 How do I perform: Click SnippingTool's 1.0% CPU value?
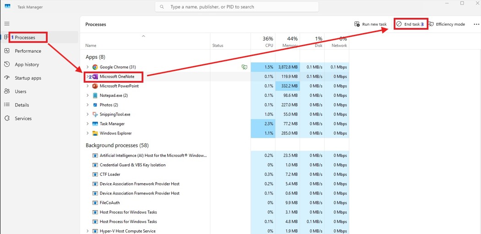(x=263, y=114)
